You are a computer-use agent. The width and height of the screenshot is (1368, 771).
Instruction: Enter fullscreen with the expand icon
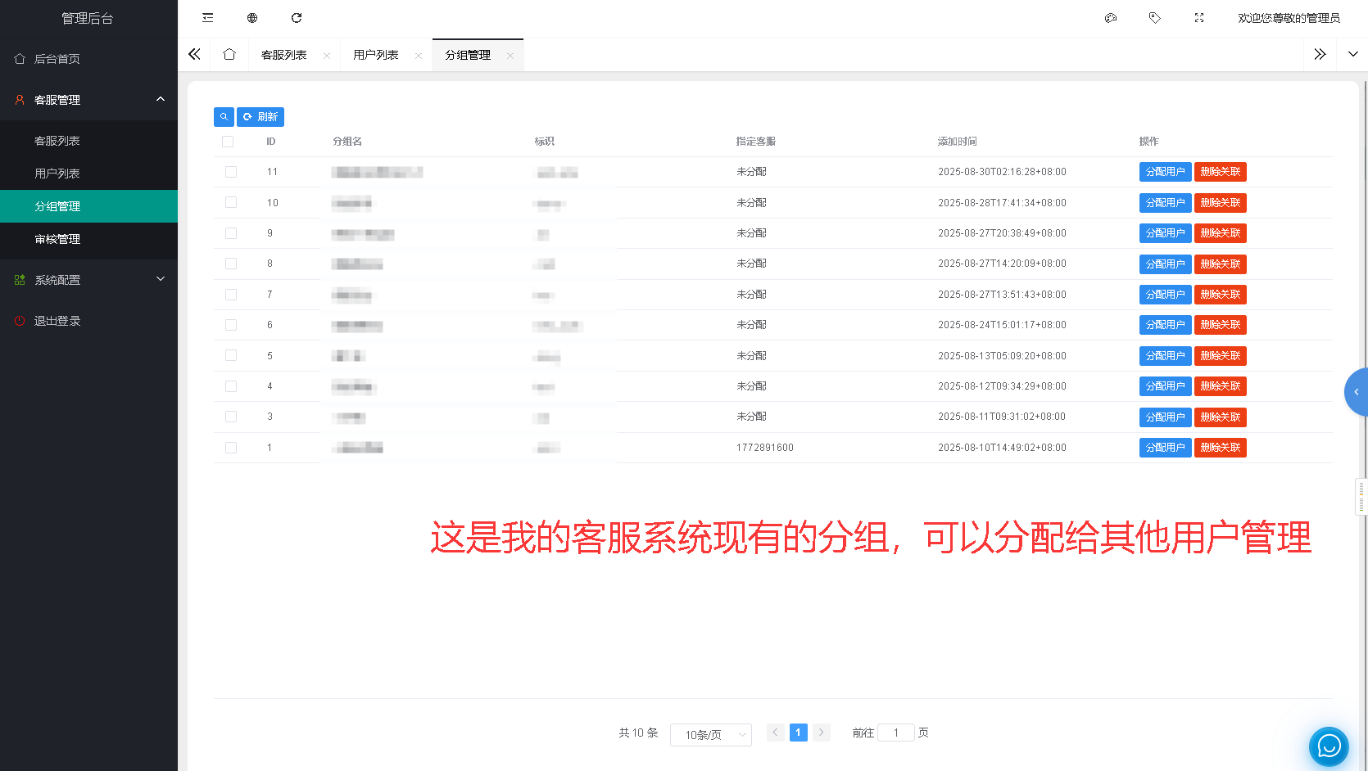point(1198,17)
